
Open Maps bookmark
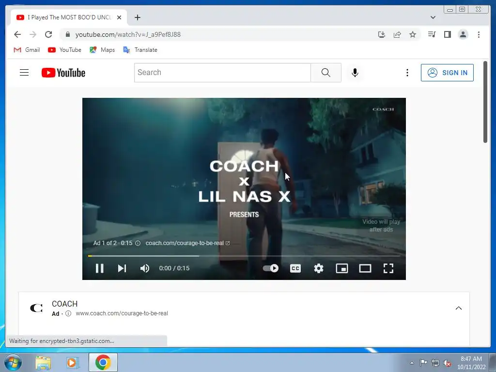[102, 50]
